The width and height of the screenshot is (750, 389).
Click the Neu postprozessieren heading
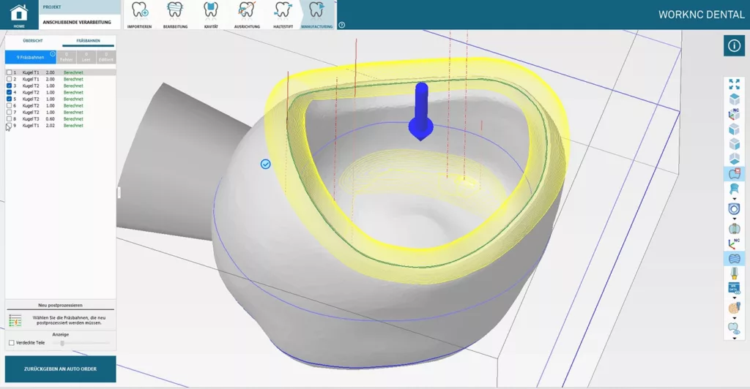60,305
